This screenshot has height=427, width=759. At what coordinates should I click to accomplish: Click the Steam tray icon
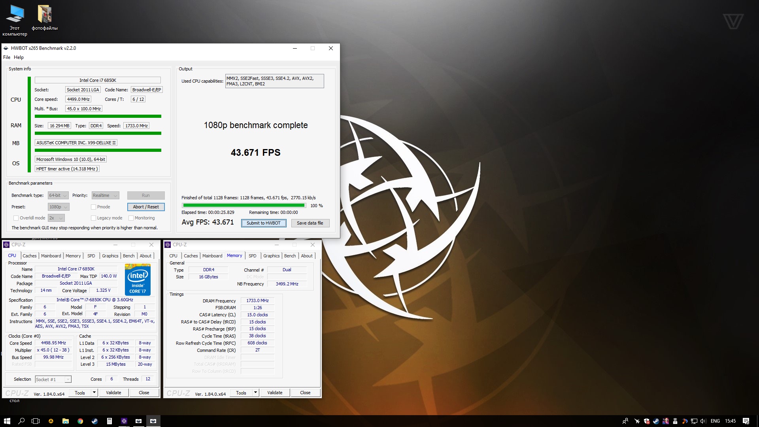point(656,421)
